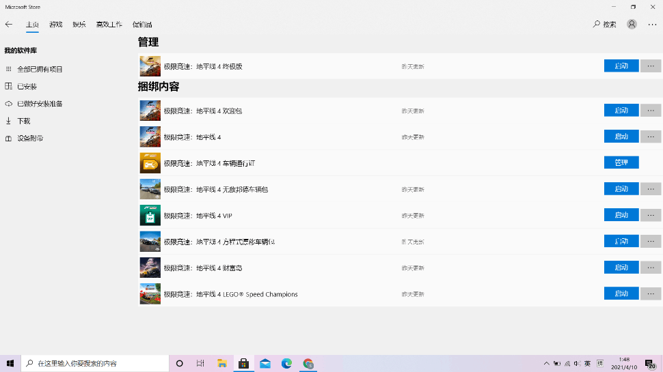663x372 pixels.
Task: Click the taskbar search input field
Action: 95,363
